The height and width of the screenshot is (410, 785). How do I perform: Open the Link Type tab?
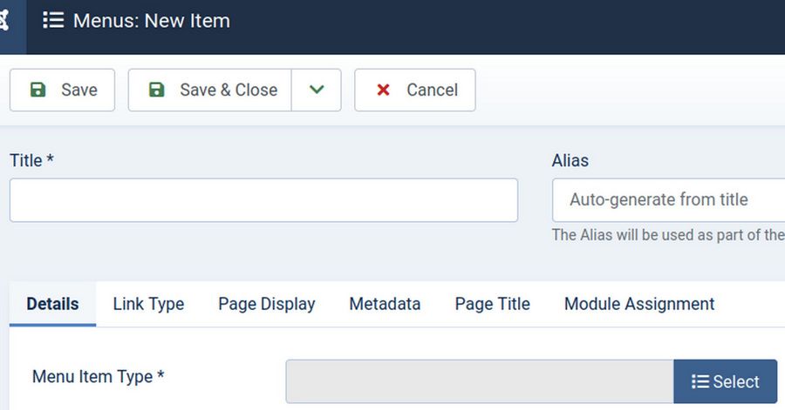coord(148,304)
